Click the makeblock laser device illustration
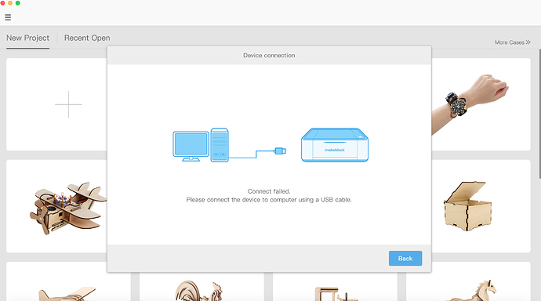This screenshot has width=541, height=301. tap(335, 145)
